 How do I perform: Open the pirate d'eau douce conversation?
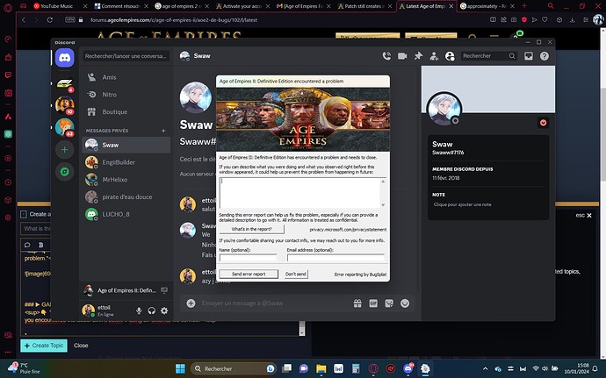tap(126, 197)
